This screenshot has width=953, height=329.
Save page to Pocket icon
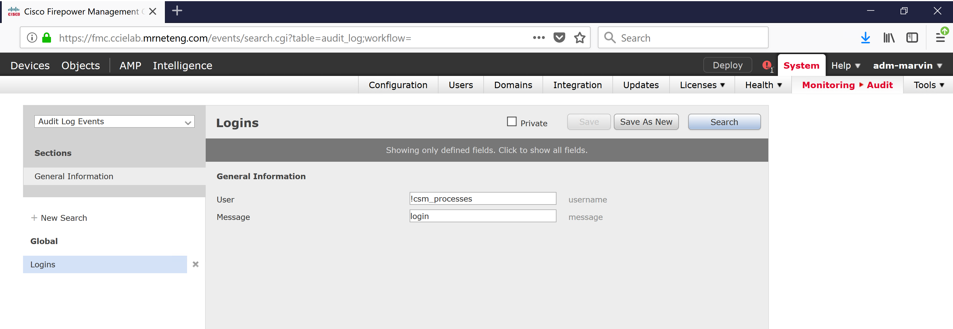coord(559,38)
